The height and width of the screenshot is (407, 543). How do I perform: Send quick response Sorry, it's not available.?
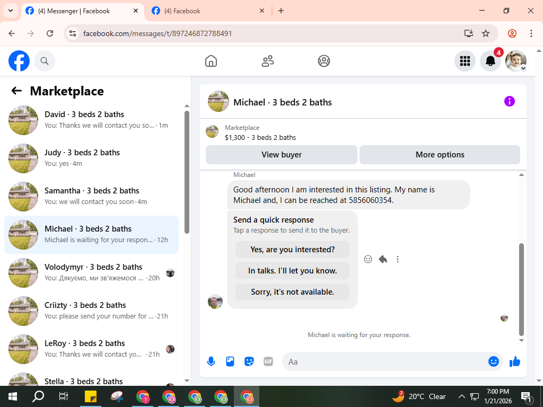(x=292, y=292)
